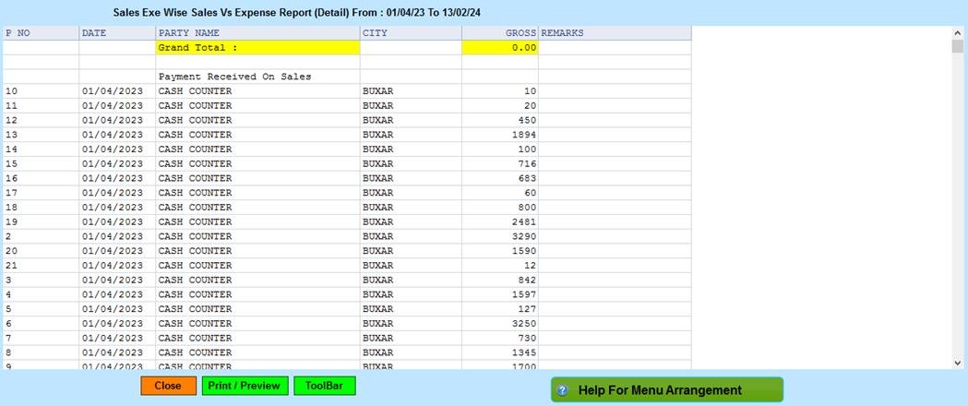Image resolution: width=968 pixels, height=406 pixels.
Task: Open Print / Preview
Action: click(x=245, y=386)
